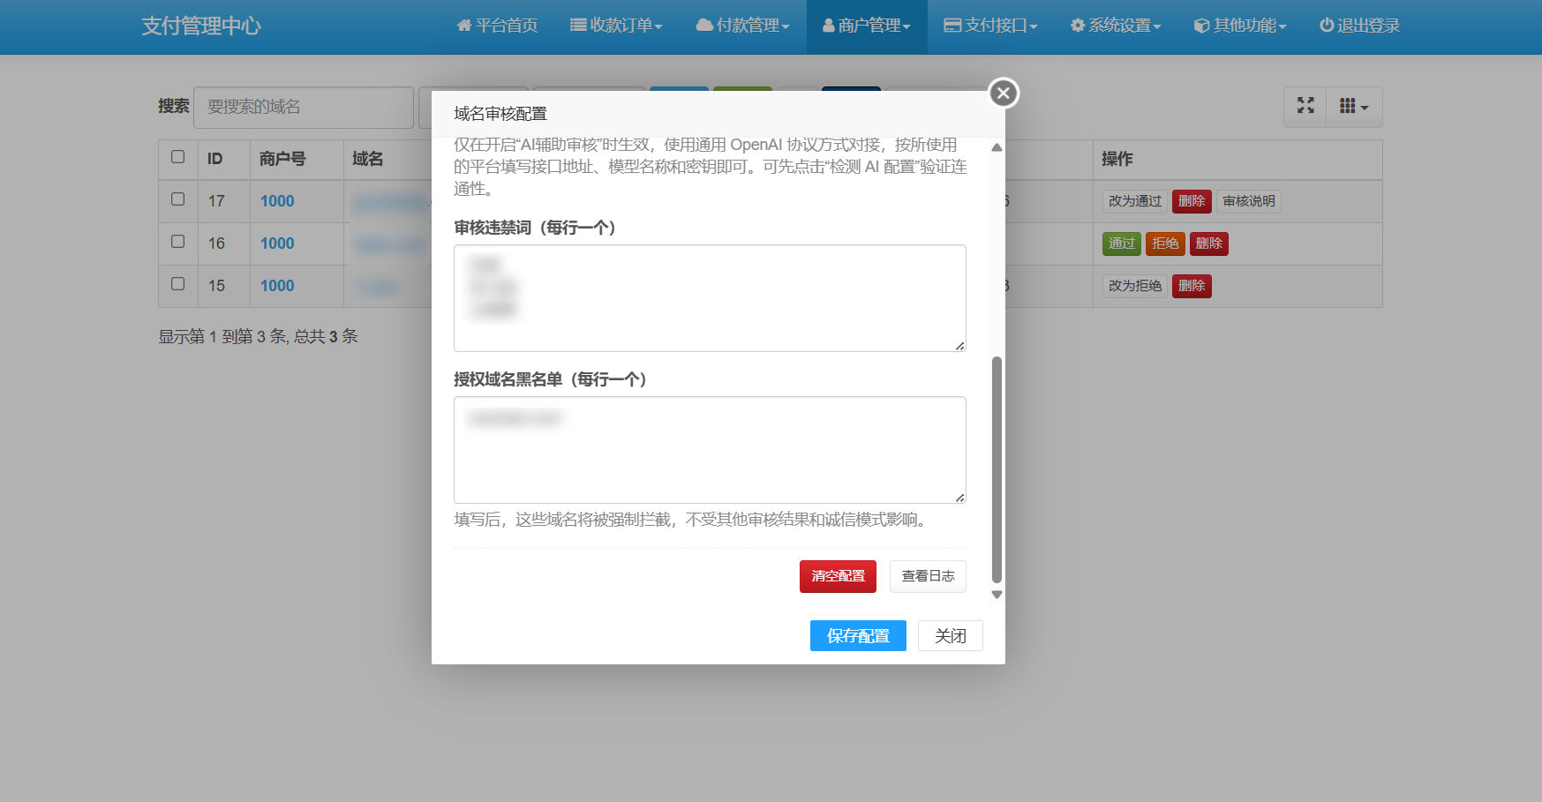The height and width of the screenshot is (802, 1542).
Task: Click the dialog's vertical scrollbar thumb
Action: point(997,468)
